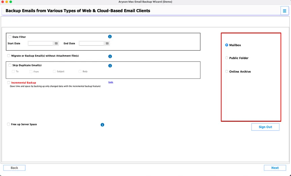291x176 pixels.
Task: Open the End Date calendar picker
Action: [x=107, y=43]
